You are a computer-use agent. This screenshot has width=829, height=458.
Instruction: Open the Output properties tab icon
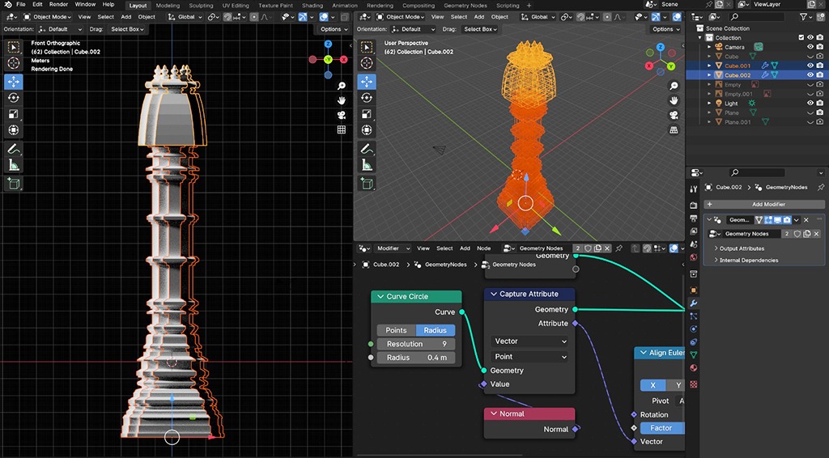[x=694, y=218]
